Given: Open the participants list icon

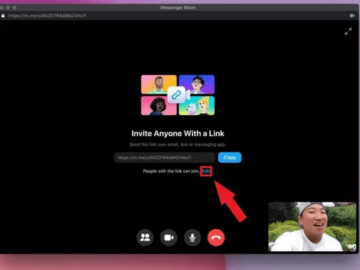Looking at the screenshot, I should (145, 238).
